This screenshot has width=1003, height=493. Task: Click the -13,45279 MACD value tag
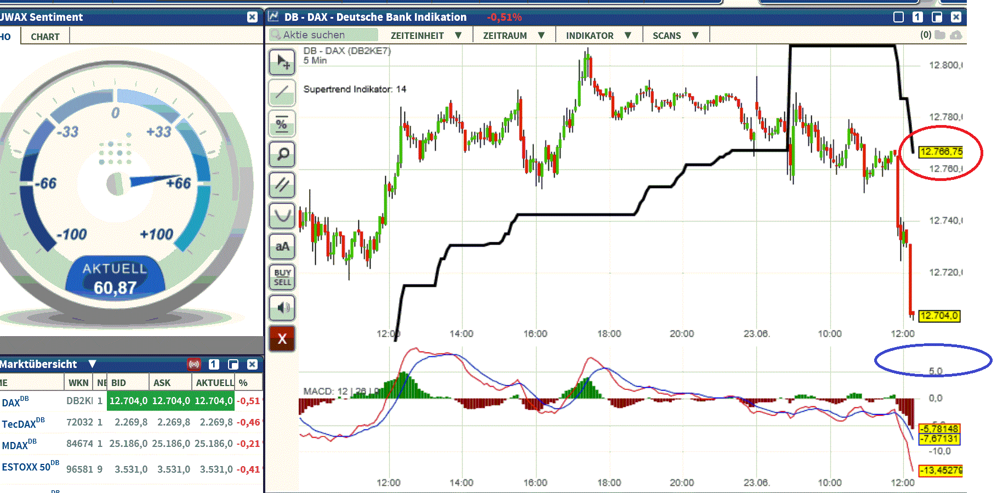[x=941, y=471]
